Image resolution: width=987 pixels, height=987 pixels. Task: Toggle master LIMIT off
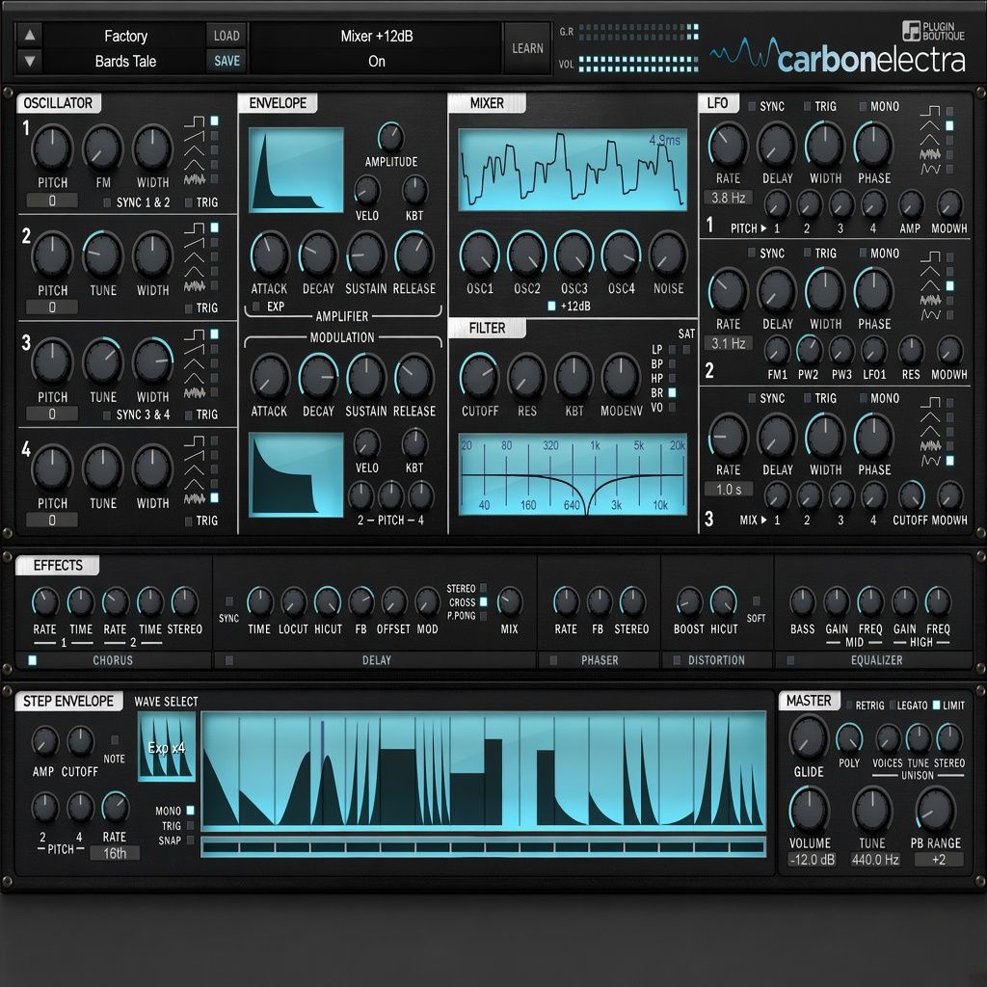(936, 705)
